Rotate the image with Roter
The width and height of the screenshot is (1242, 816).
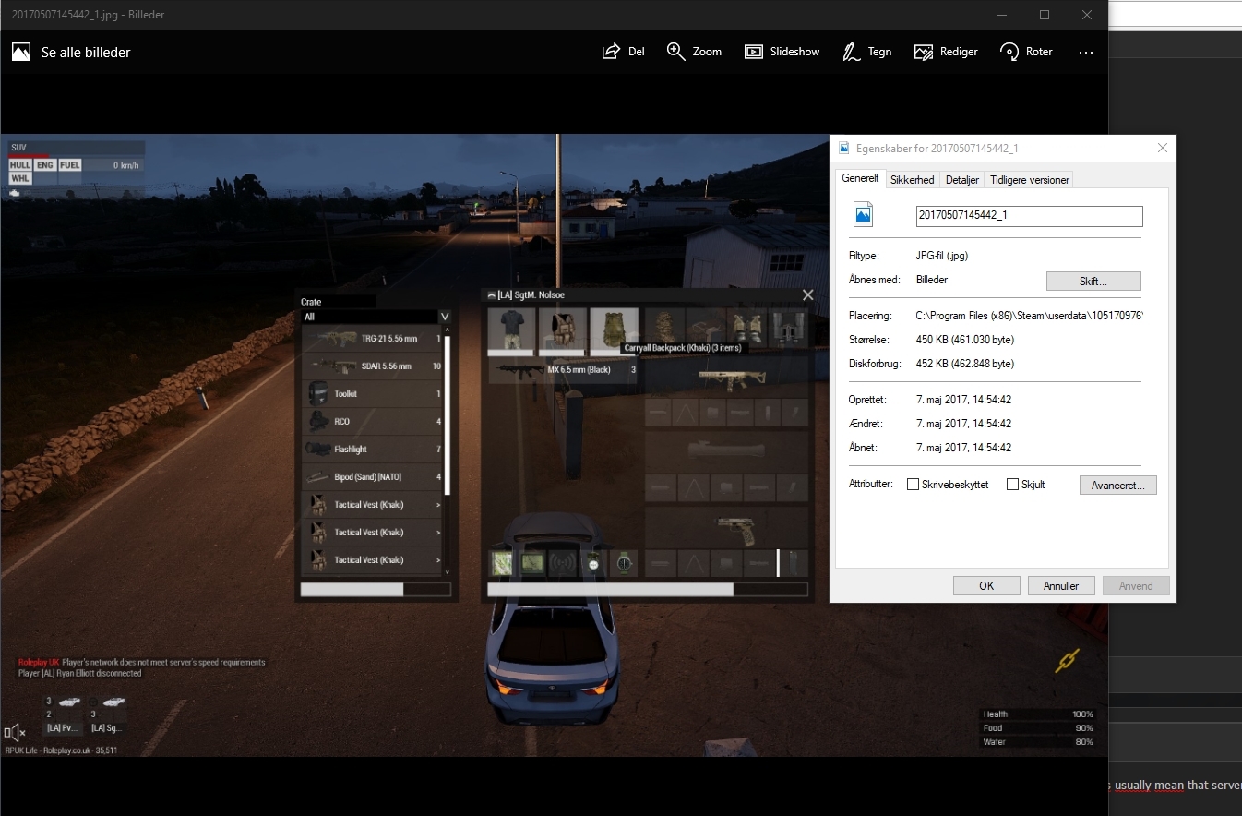point(1026,52)
